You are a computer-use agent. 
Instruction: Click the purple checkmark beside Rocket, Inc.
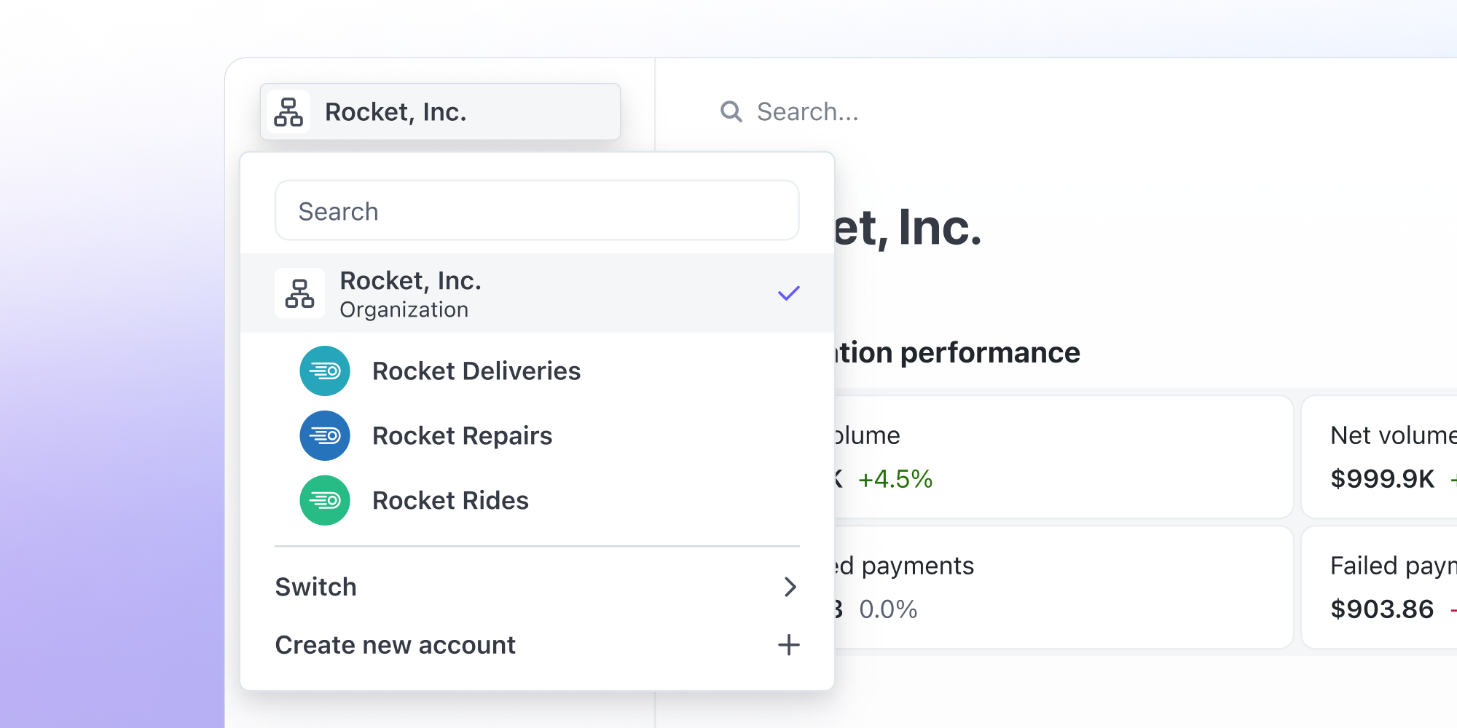tap(789, 293)
